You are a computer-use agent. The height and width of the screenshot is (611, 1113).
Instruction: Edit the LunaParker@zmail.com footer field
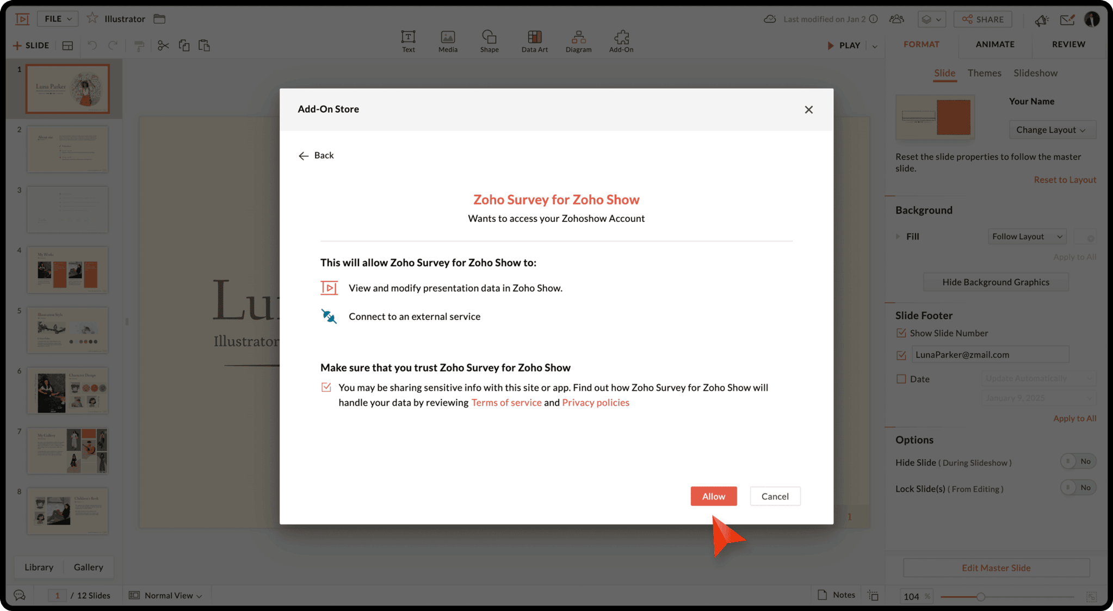coord(990,355)
